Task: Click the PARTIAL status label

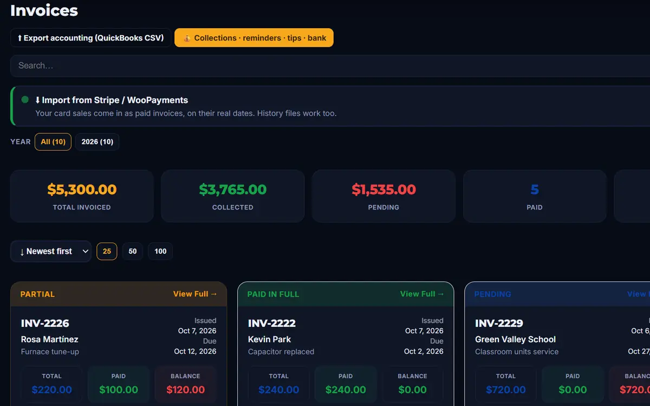Action: pos(37,294)
